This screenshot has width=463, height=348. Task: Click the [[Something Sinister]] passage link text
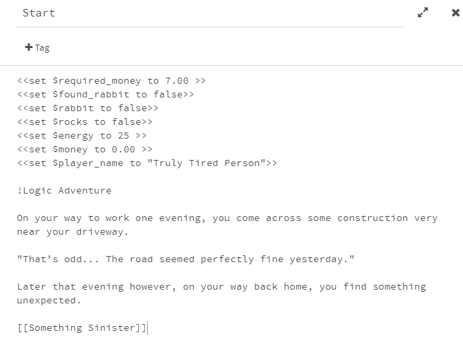tap(82, 328)
